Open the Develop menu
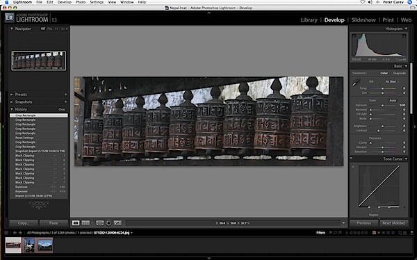The height and width of the screenshot is (260, 417). pyautogui.click(x=65, y=2)
